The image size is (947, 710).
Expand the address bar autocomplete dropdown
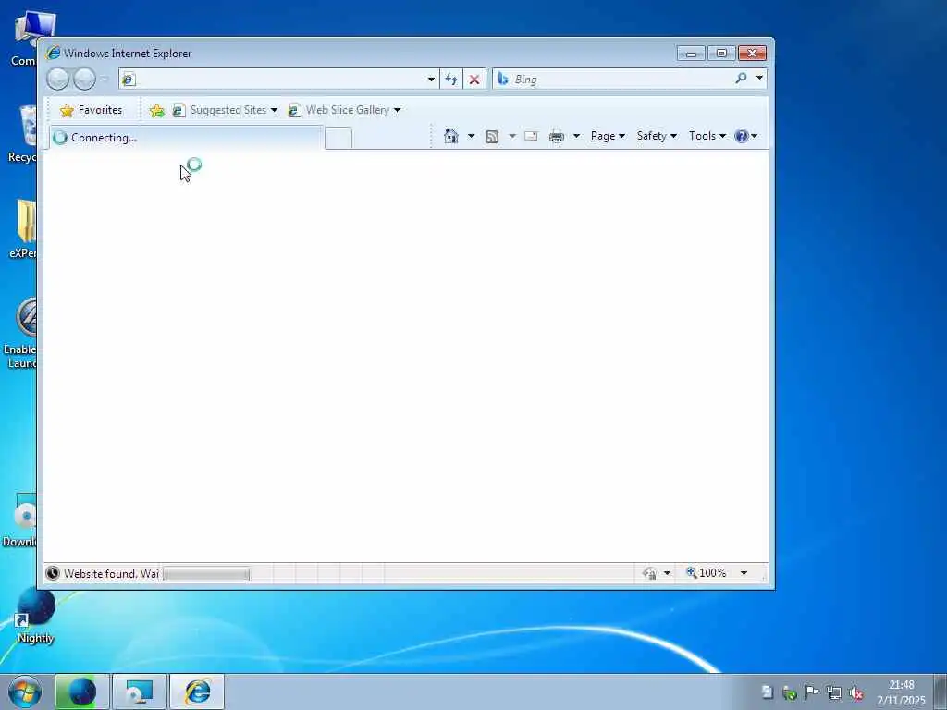click(x=431, y=80)
